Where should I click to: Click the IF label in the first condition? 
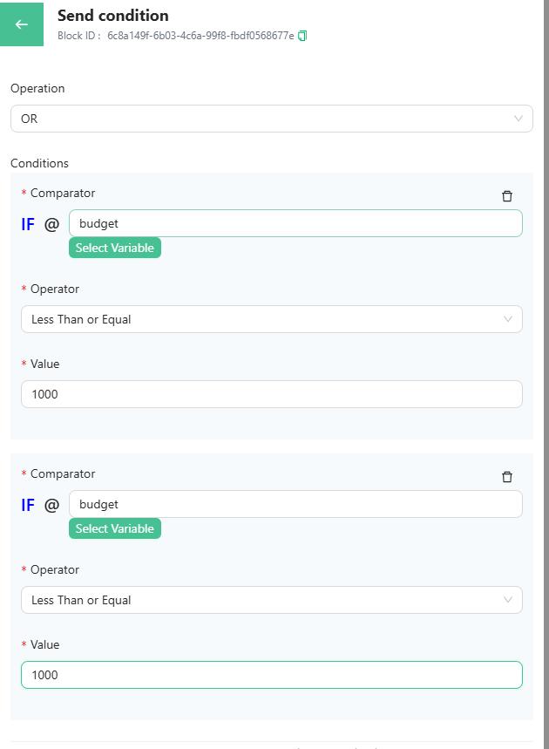click(x=28, y=224)
